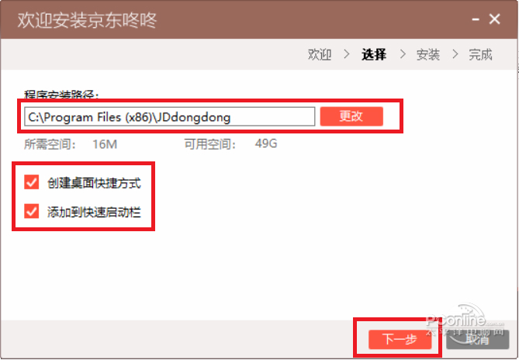The height and width of the screenshot is (360, 519).
Task: Uncheck the 创建桌面快捷方式 checkbox
Action: point(32,182)
